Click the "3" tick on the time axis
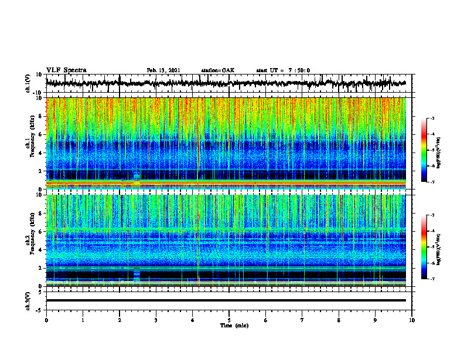 pos(156,320)
